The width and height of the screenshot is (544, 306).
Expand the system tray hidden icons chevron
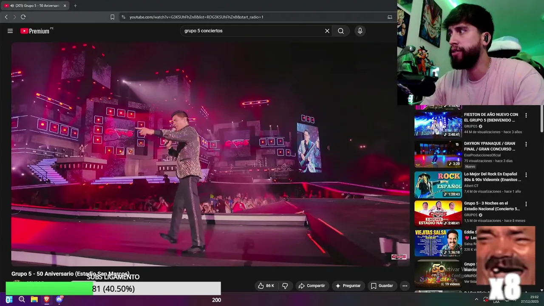tap(476, 299)
